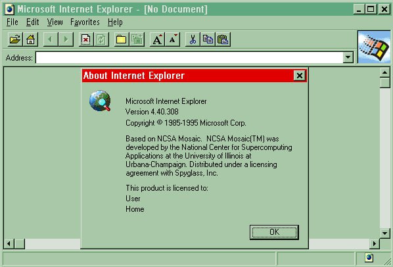The height and width of the screenshot is (267, 393).
Task: Click the Copy toolbar icon
Action: click(208, 39)
